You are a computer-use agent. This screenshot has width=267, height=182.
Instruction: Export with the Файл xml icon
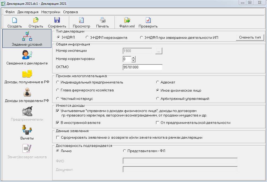pos(127,20)
